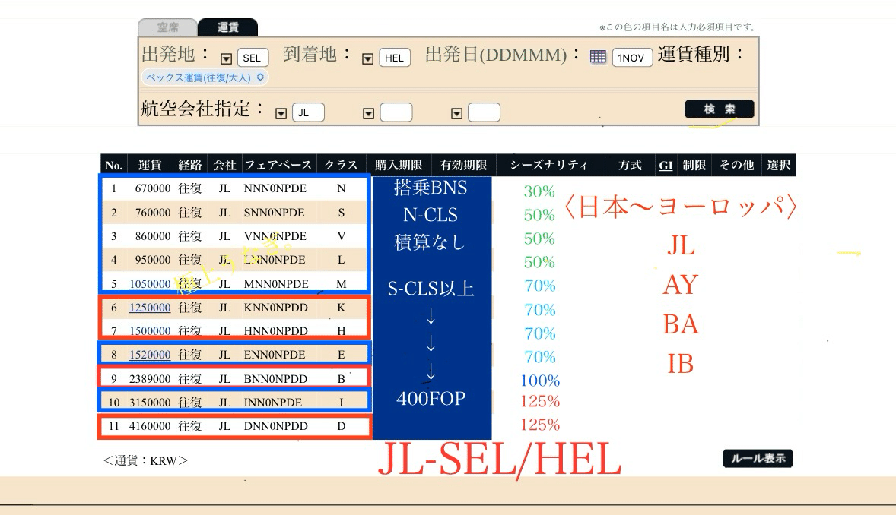The width and height of the screenshot is (896, 515).
Task: Click fare amount 860000
Action: (153, 235)
